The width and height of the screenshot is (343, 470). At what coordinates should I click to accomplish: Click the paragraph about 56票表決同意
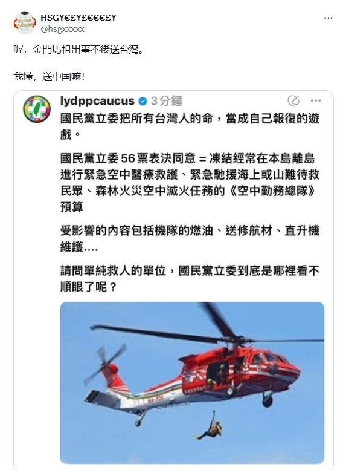190,183
